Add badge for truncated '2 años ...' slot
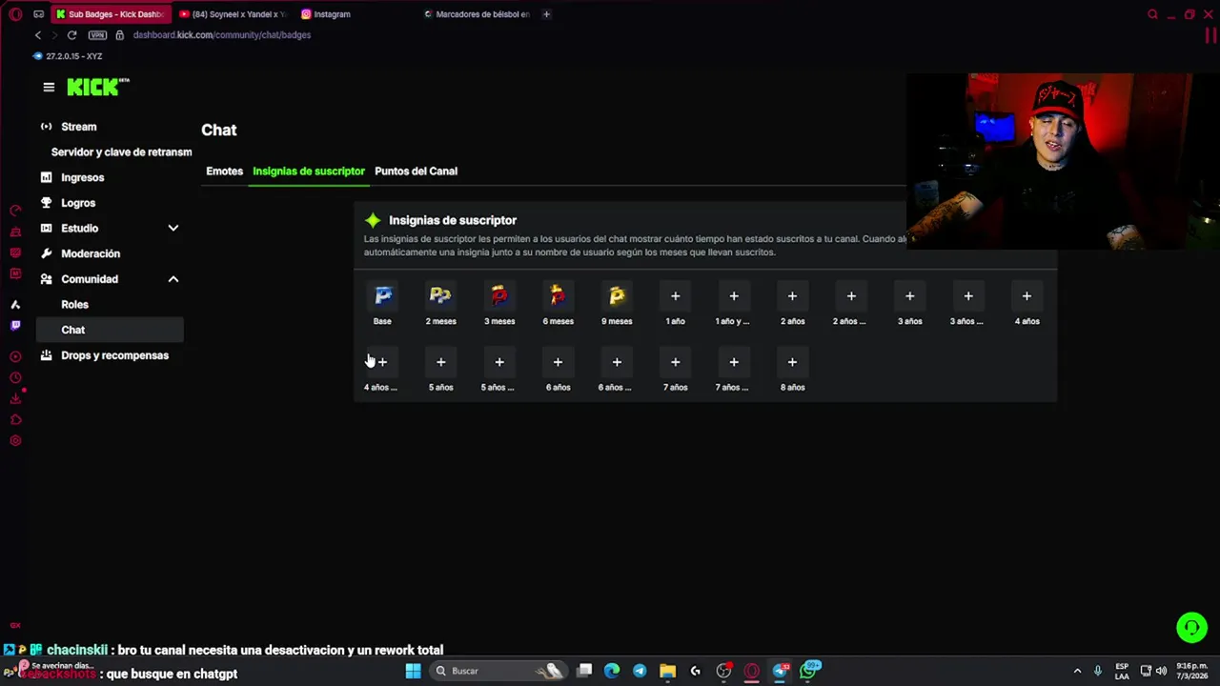 [x=851, y=296]
